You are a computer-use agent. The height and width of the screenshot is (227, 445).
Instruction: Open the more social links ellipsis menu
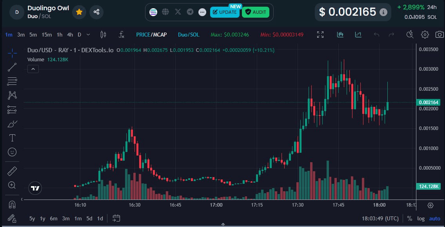(202, 12)
